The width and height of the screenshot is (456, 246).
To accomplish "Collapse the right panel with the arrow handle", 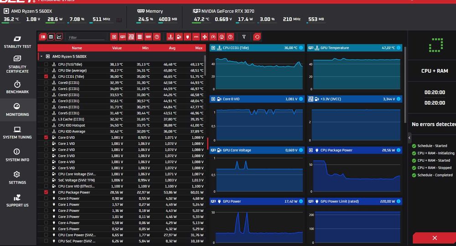I will [409, 138].
